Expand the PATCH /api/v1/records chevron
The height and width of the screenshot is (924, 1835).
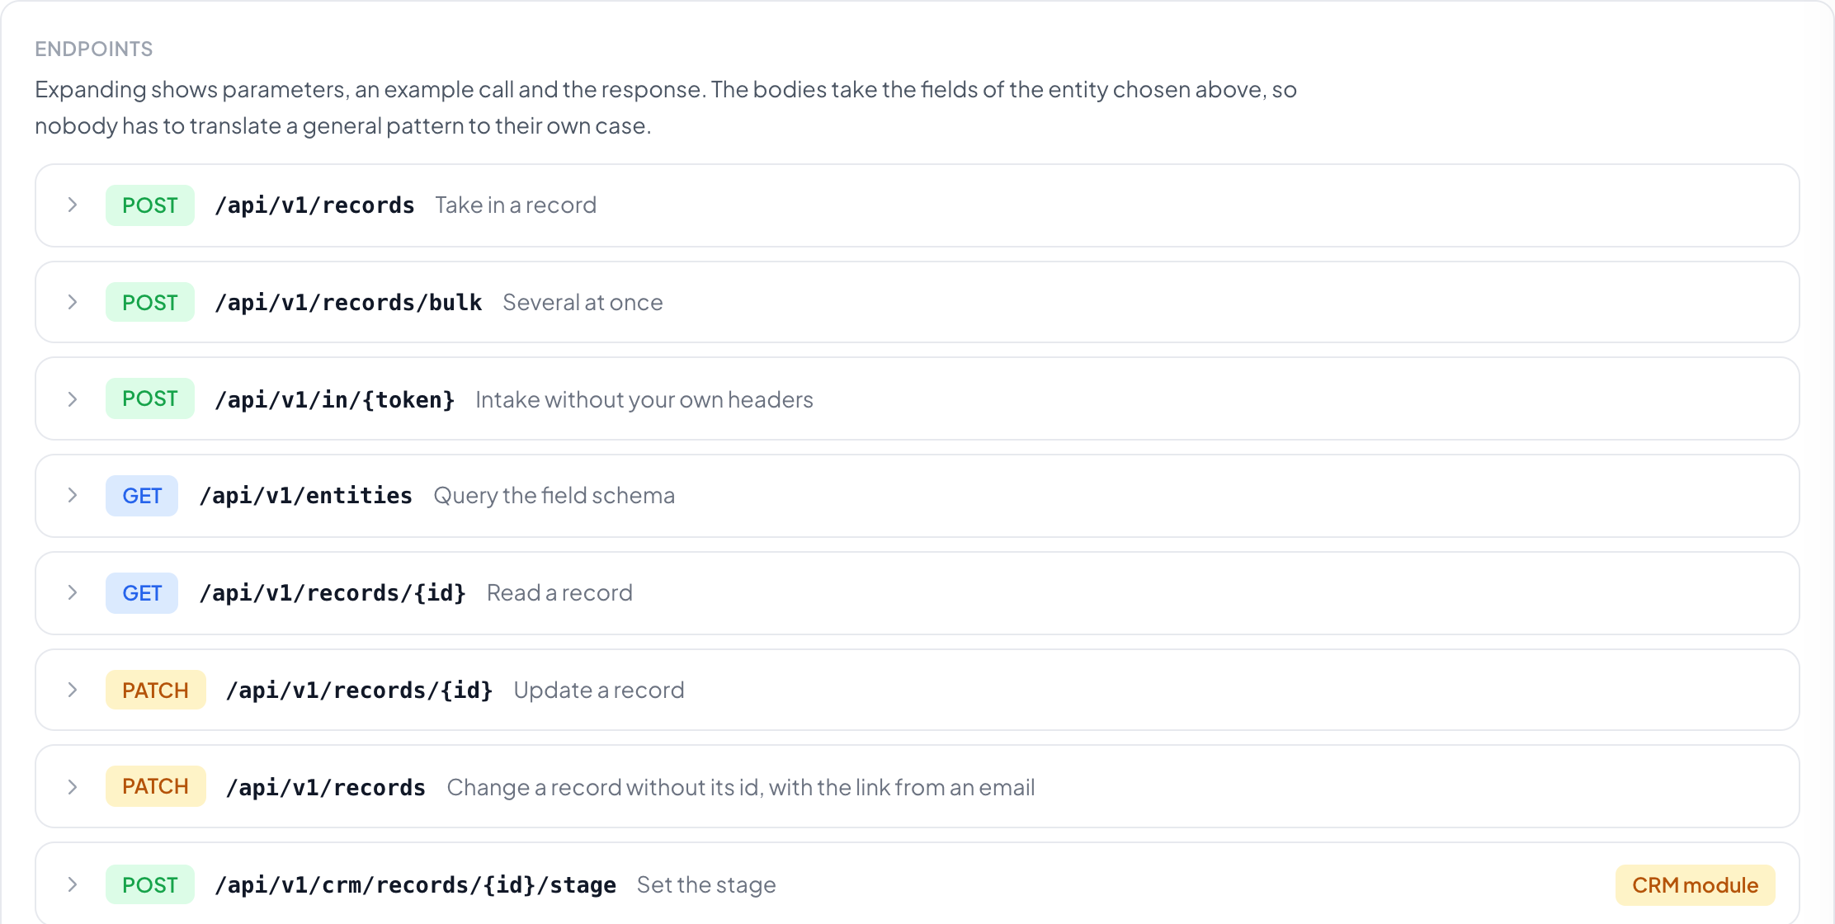(x=73, y=787)
